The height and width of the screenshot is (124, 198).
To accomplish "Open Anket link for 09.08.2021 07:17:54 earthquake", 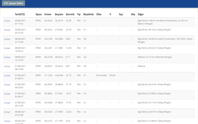I will (7, 21).
